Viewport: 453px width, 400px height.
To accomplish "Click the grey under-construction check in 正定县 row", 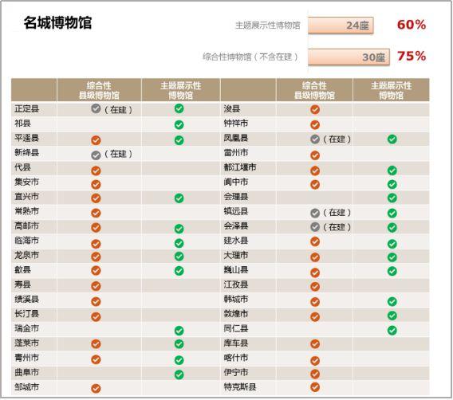I will [x=96, y=108].
